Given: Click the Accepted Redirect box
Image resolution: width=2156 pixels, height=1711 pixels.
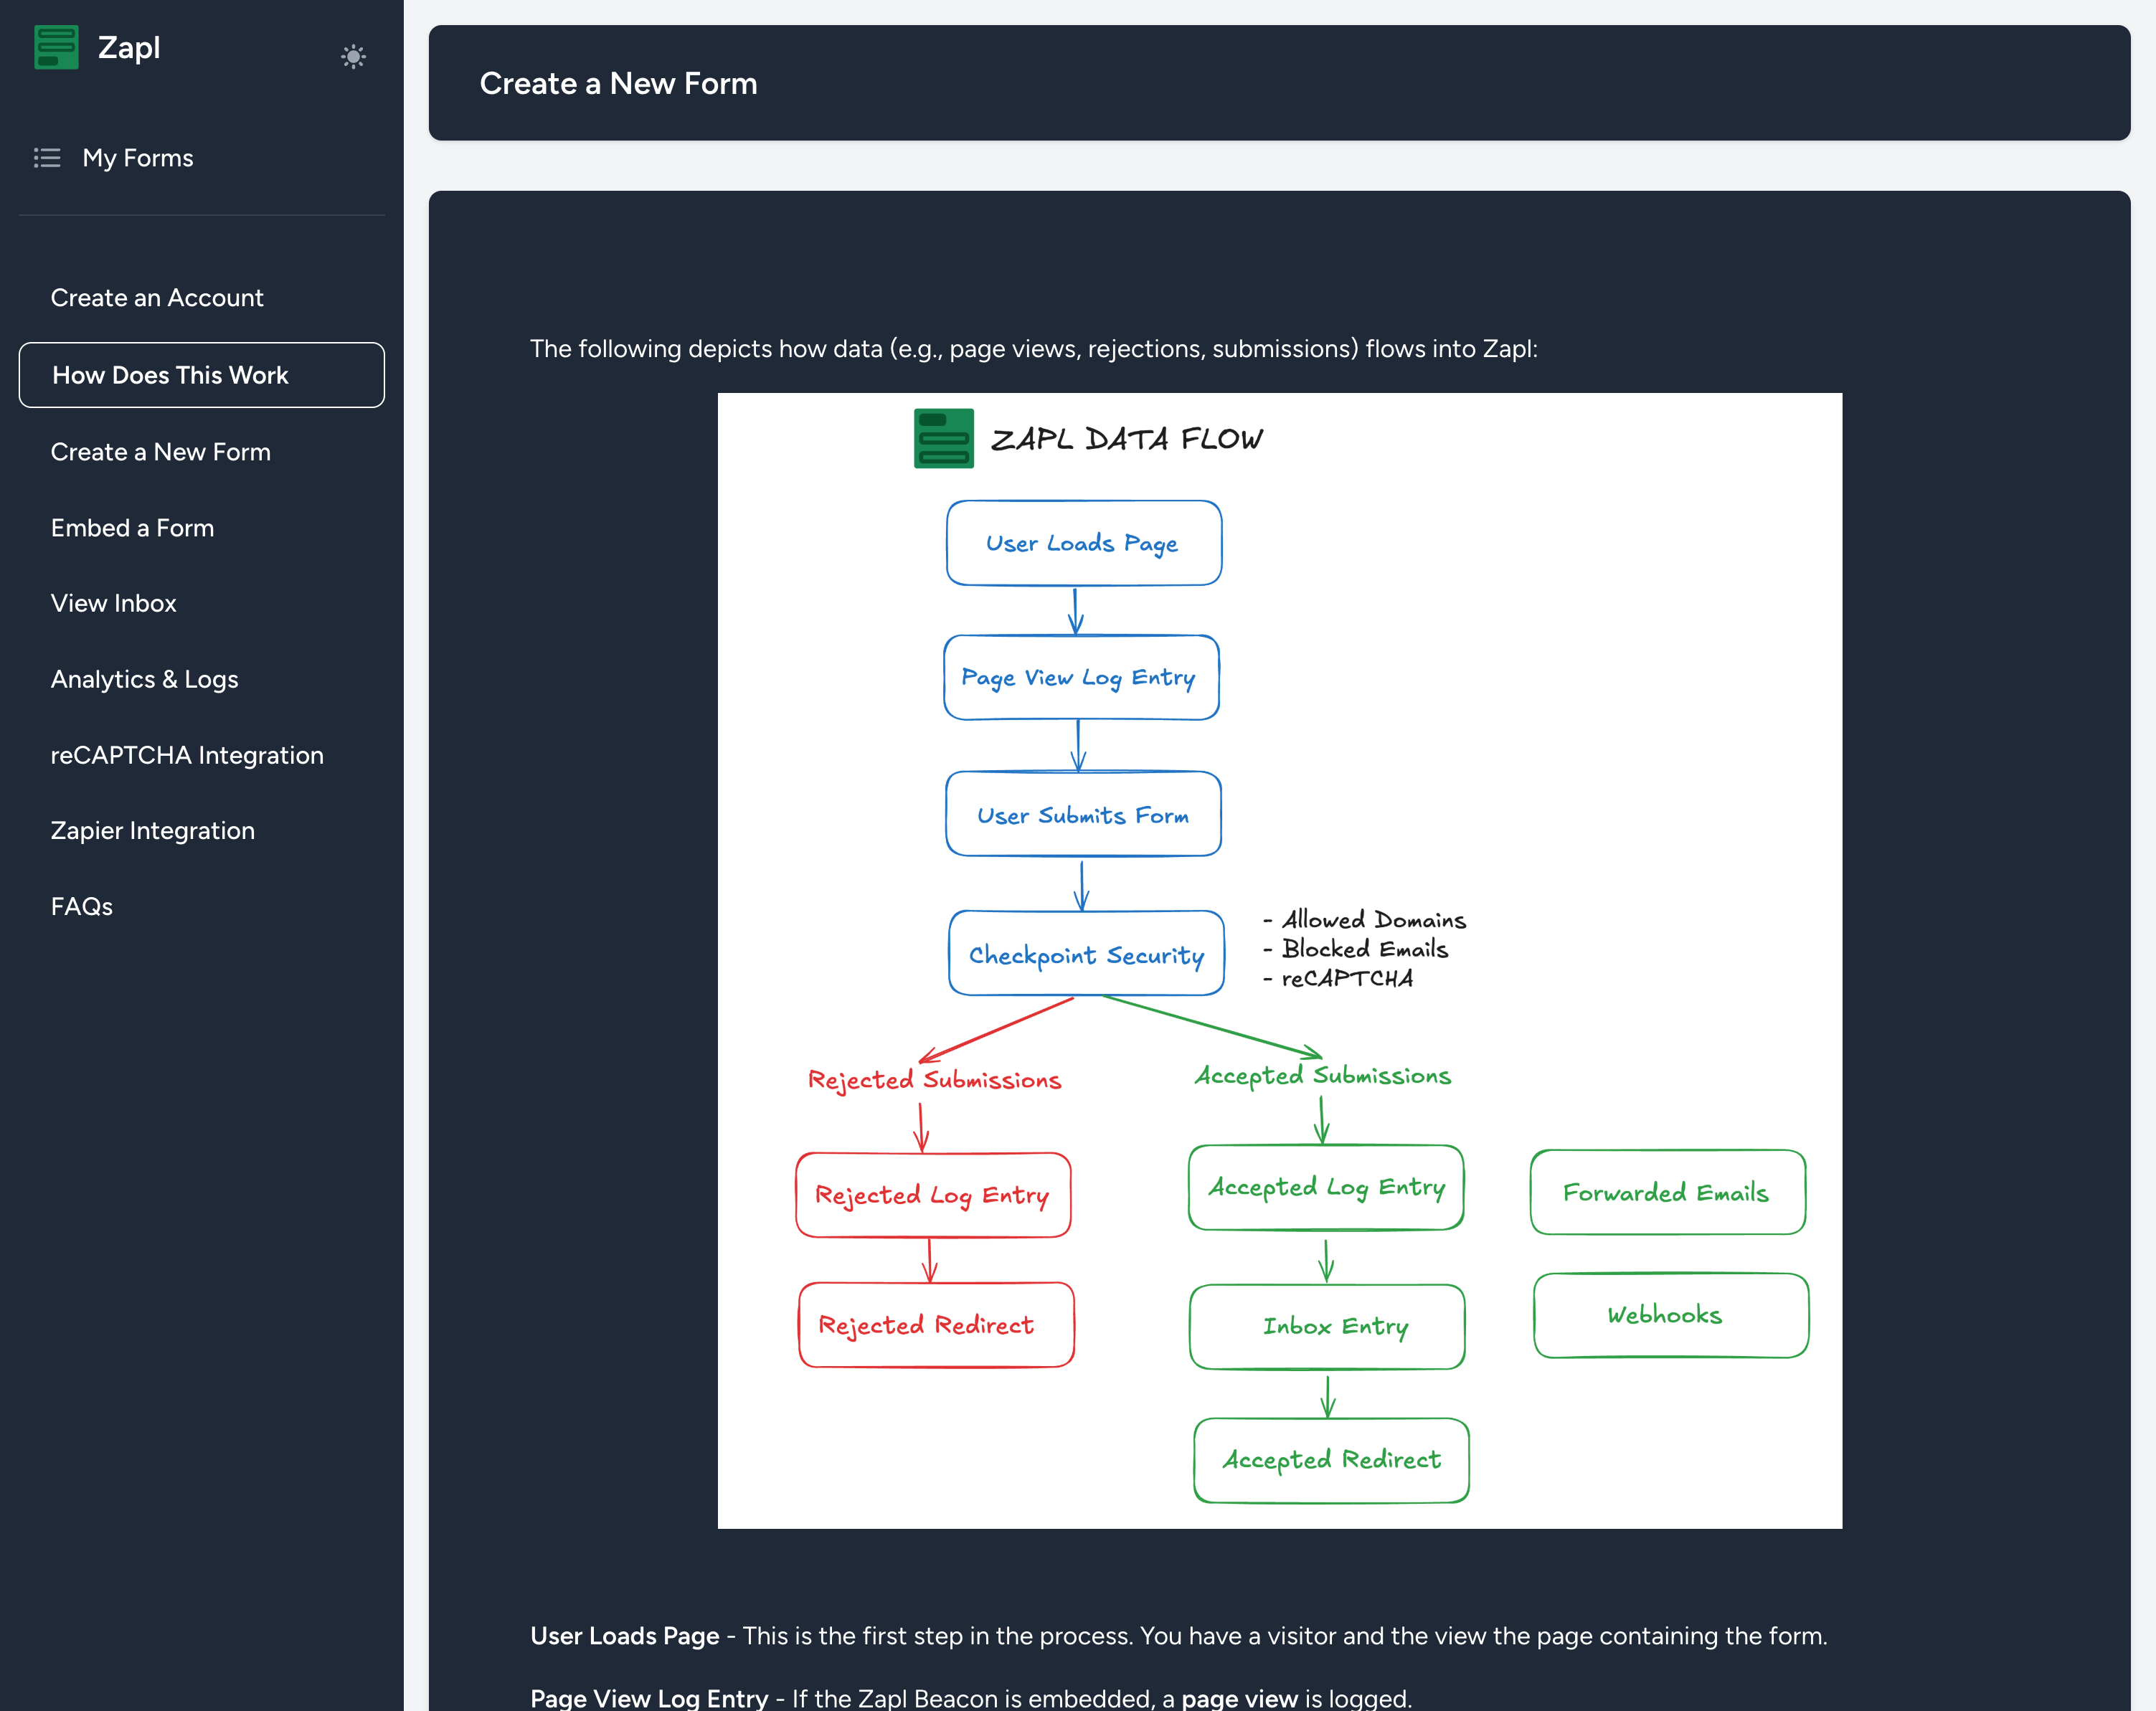Looking at the screenshot, I should (x=1331, y=1460).
